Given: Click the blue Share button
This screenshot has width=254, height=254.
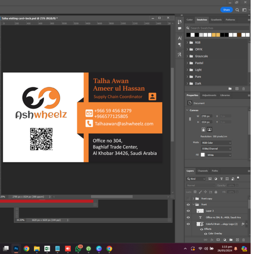Looking at the screenshot, I should pyautogui.click(x=227, y=10).
